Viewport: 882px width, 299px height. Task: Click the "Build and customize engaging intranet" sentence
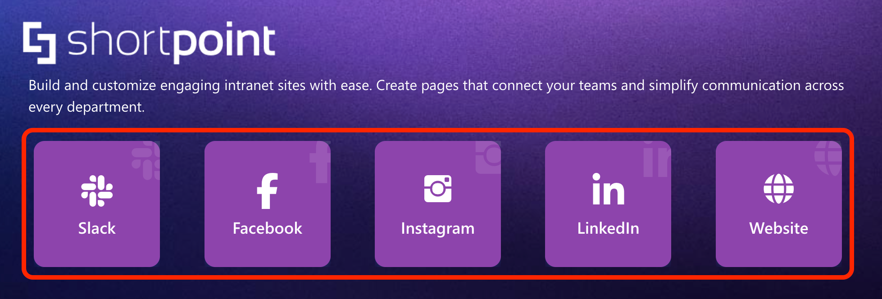pos(200,85)
